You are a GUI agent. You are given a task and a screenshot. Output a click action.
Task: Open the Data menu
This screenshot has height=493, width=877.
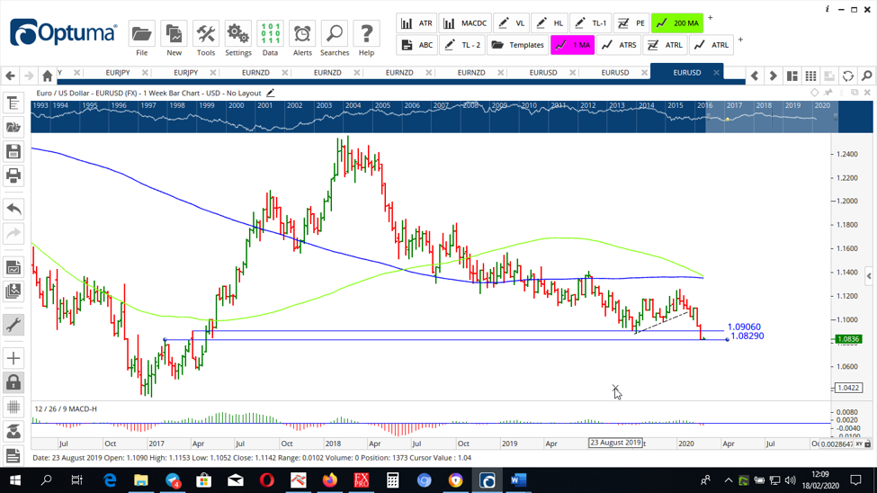270,39
